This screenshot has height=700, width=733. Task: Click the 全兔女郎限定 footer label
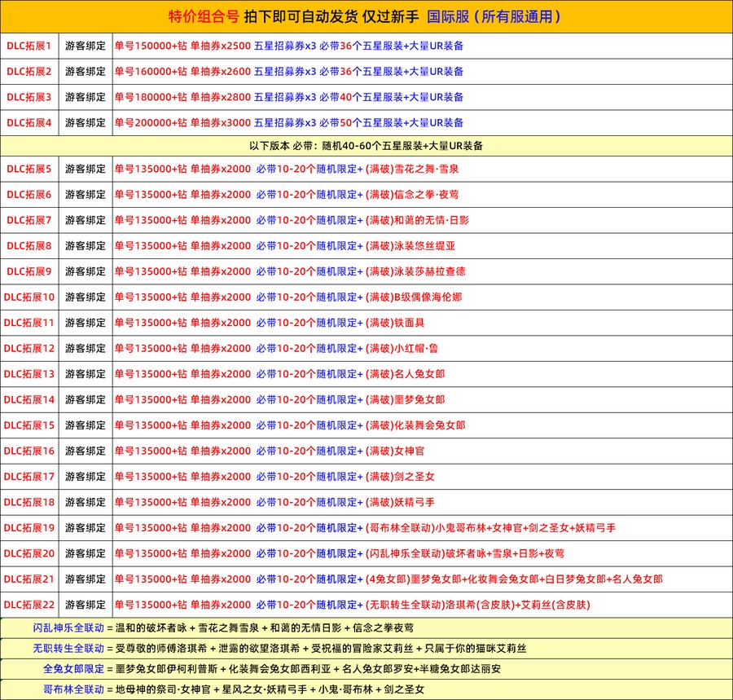click(73, 668)
